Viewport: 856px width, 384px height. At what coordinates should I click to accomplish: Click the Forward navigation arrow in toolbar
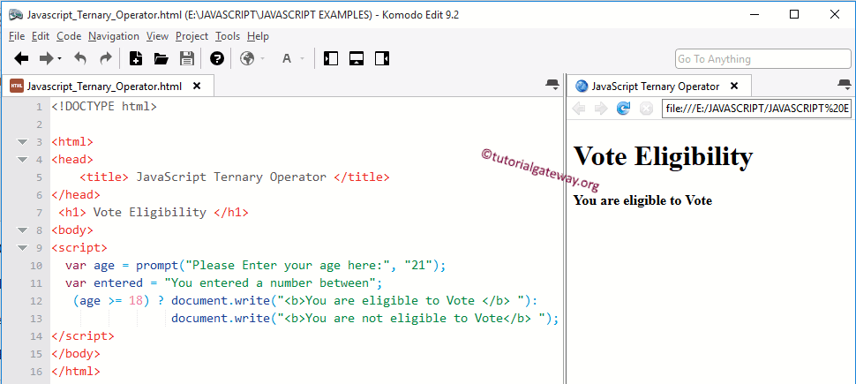coord(47,58)
